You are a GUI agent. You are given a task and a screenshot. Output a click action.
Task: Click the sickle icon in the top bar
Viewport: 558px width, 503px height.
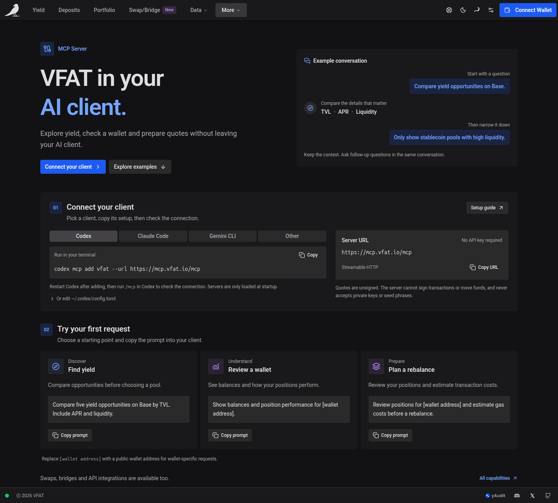(x=477, y=10)
